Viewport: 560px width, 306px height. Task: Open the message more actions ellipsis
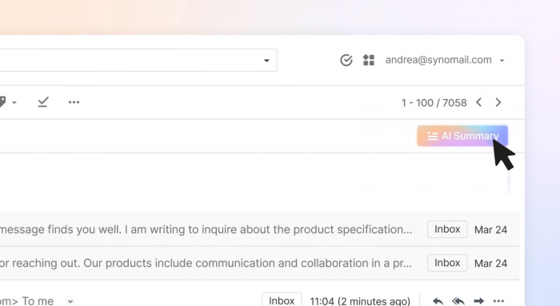(x=498, y=301)
